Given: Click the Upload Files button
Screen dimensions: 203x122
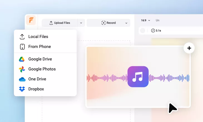Looking at the screenshot, I should [x=60, y=23].
